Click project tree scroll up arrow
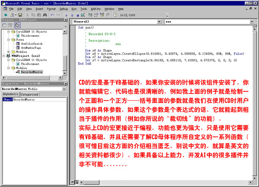This screenshot has height=187, width=259. point(65,31)
